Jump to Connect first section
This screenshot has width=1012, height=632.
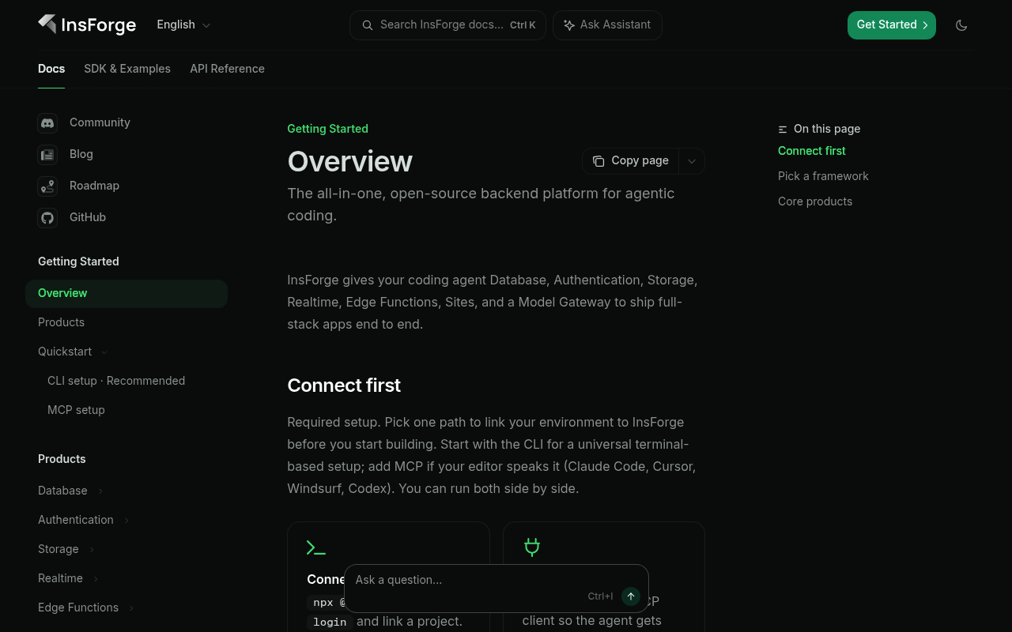coord(811,151)
